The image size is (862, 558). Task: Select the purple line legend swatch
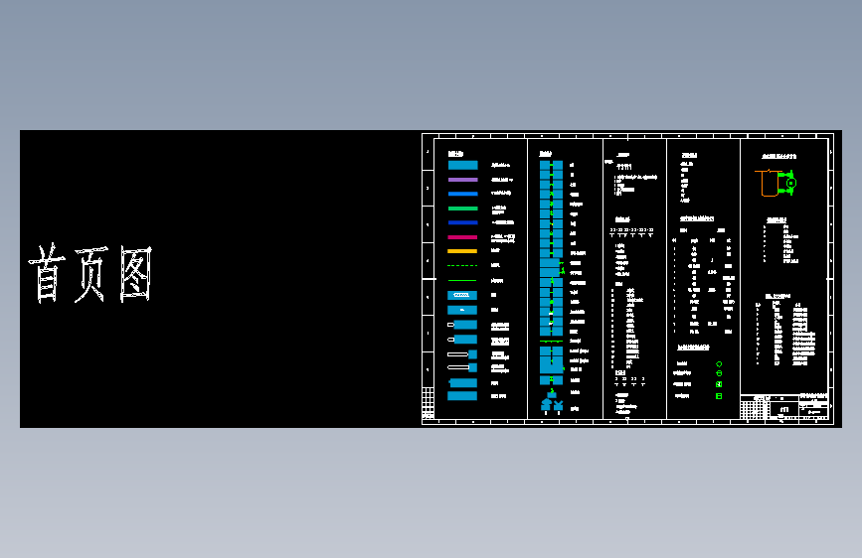463,180
